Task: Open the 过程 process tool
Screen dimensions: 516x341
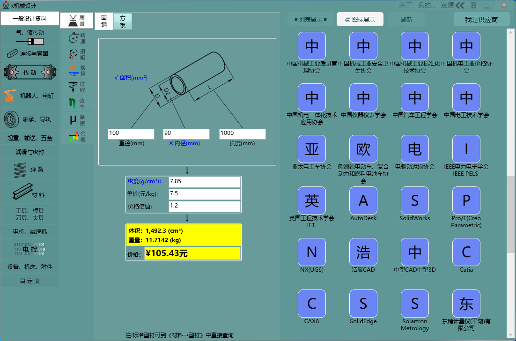Action: (x=77, y=87)
